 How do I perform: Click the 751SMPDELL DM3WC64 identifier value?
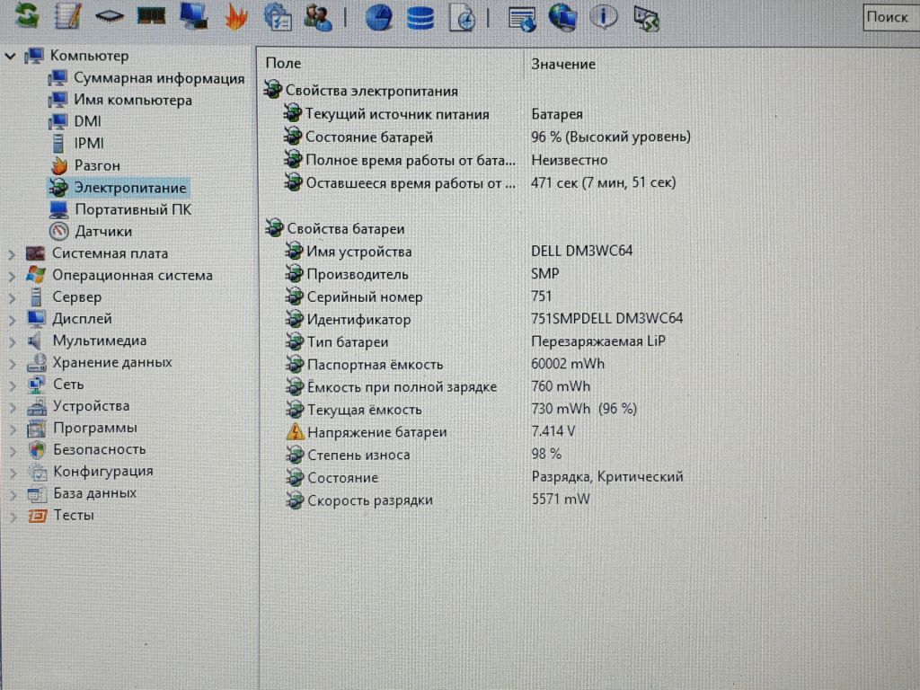606,319
